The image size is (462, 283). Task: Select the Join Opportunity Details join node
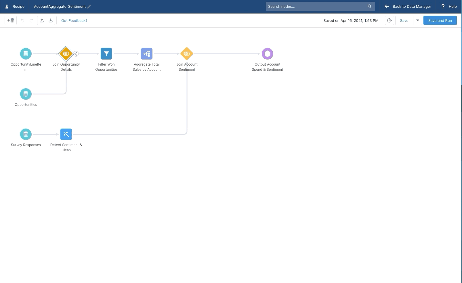pos(66,53)
